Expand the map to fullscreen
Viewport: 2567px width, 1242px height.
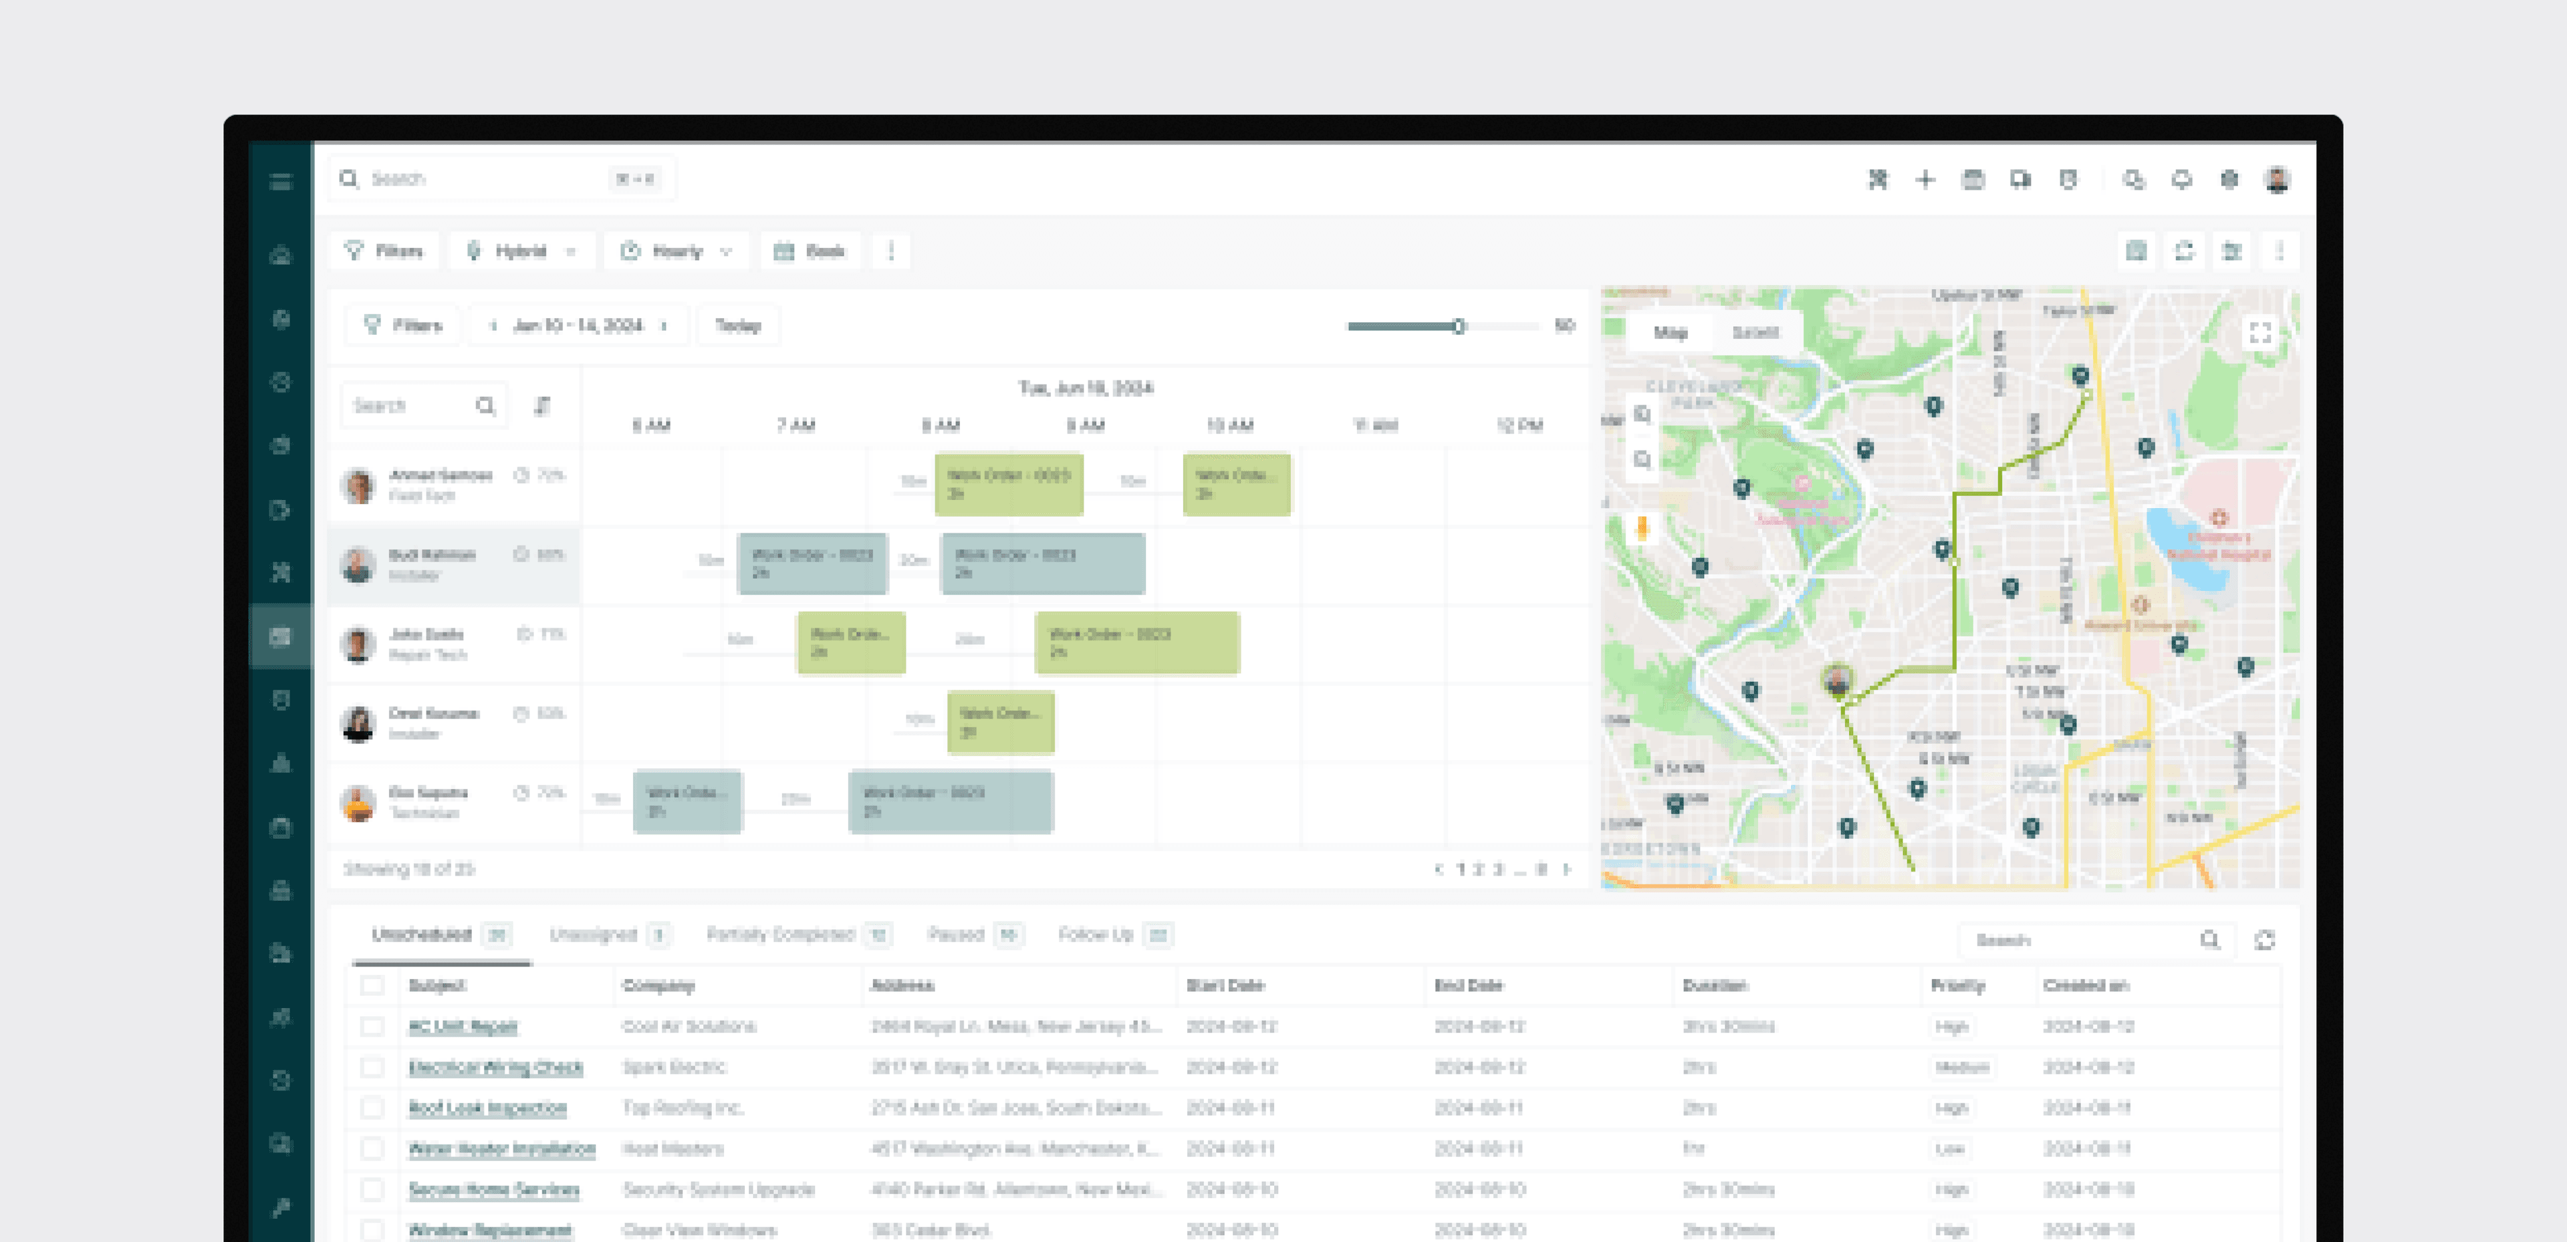(2261, 333)
